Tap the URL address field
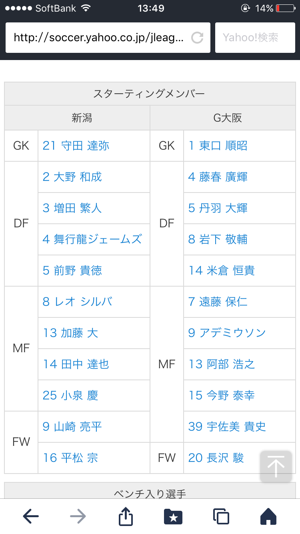This screenshot has height=534, width=300. point(99,38)
